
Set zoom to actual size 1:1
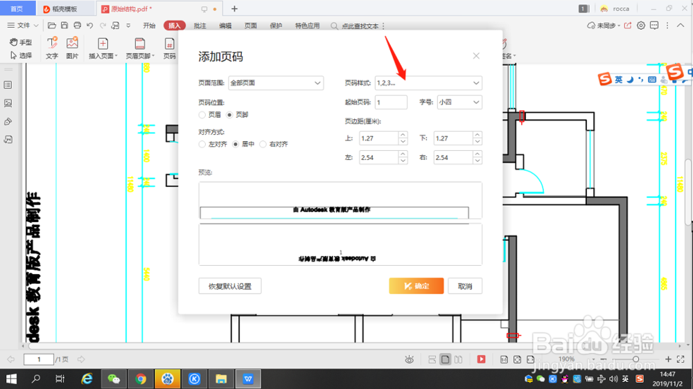505,359
